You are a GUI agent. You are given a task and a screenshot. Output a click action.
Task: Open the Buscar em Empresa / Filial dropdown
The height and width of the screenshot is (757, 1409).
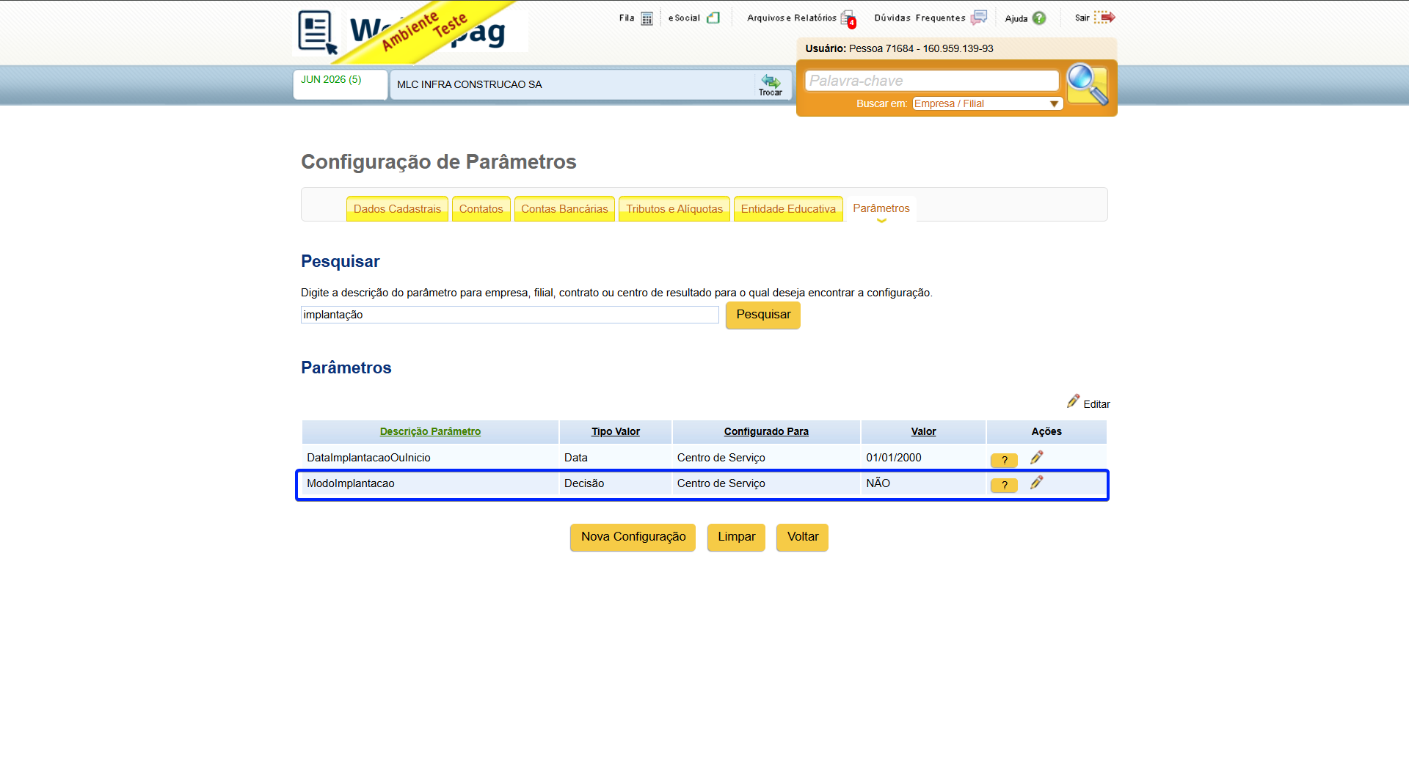[988, 103]
